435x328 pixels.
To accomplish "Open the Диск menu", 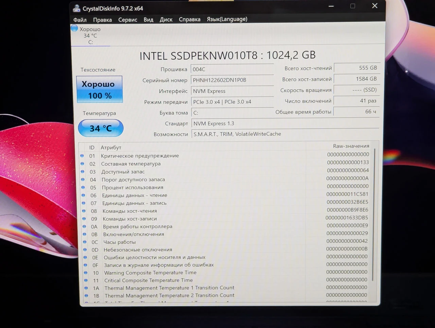I will coord(166,19).
